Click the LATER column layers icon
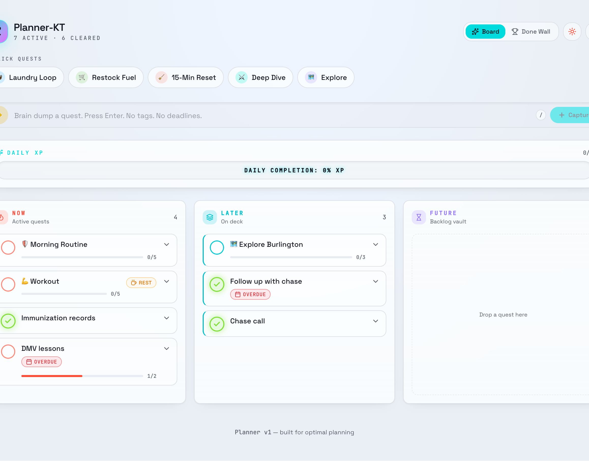Viewport: 589px width, 461px height. pyautogui.click(x=210, y=217)
